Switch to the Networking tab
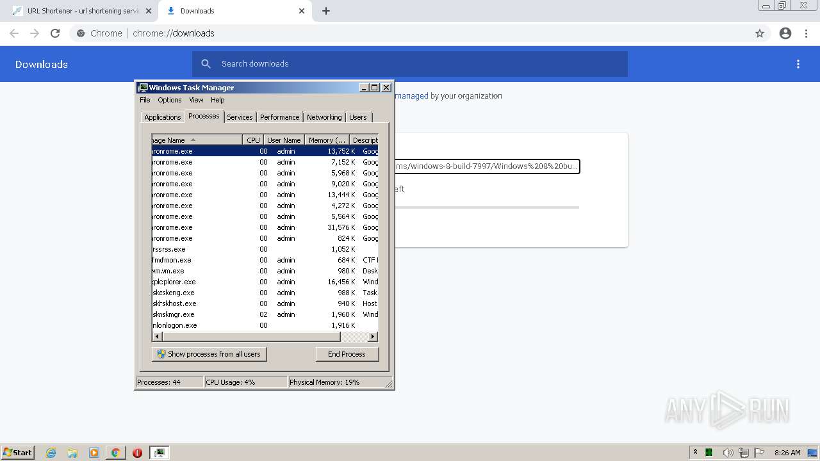Viewport: 820px width, 461px height. pyautogui.click(x=324, y=117)
